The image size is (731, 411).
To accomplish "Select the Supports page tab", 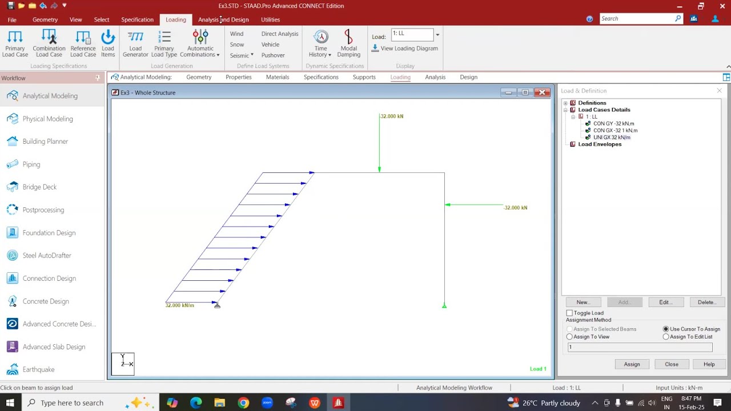I will 364,77.
